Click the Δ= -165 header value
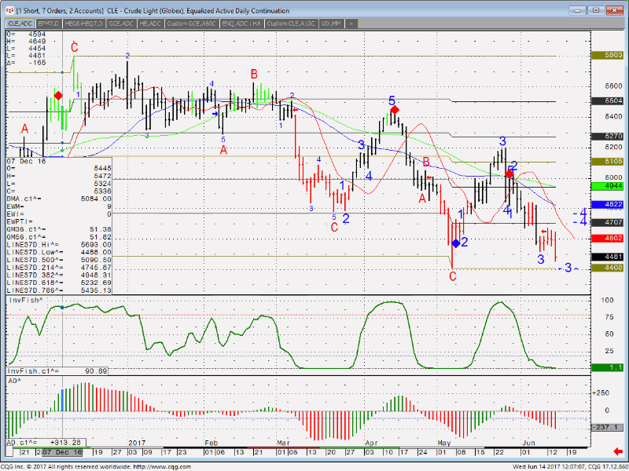 (26, 63)
